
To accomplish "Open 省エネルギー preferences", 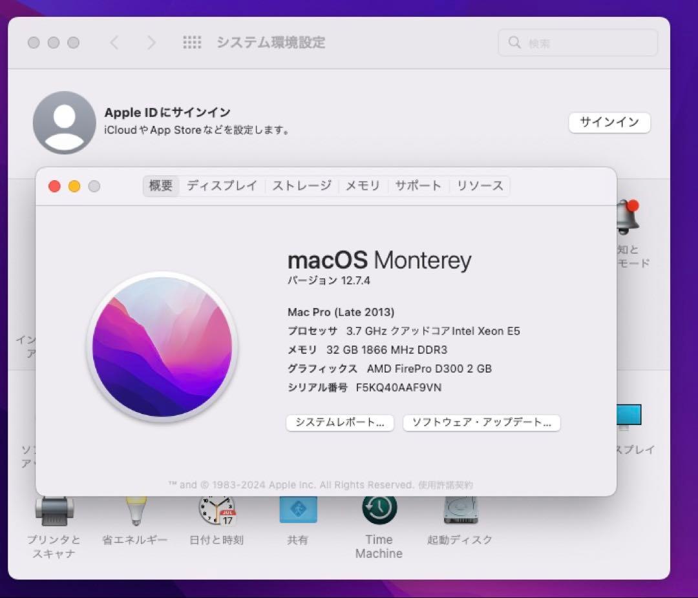I will pyautogui.click(x=135, y=510).
